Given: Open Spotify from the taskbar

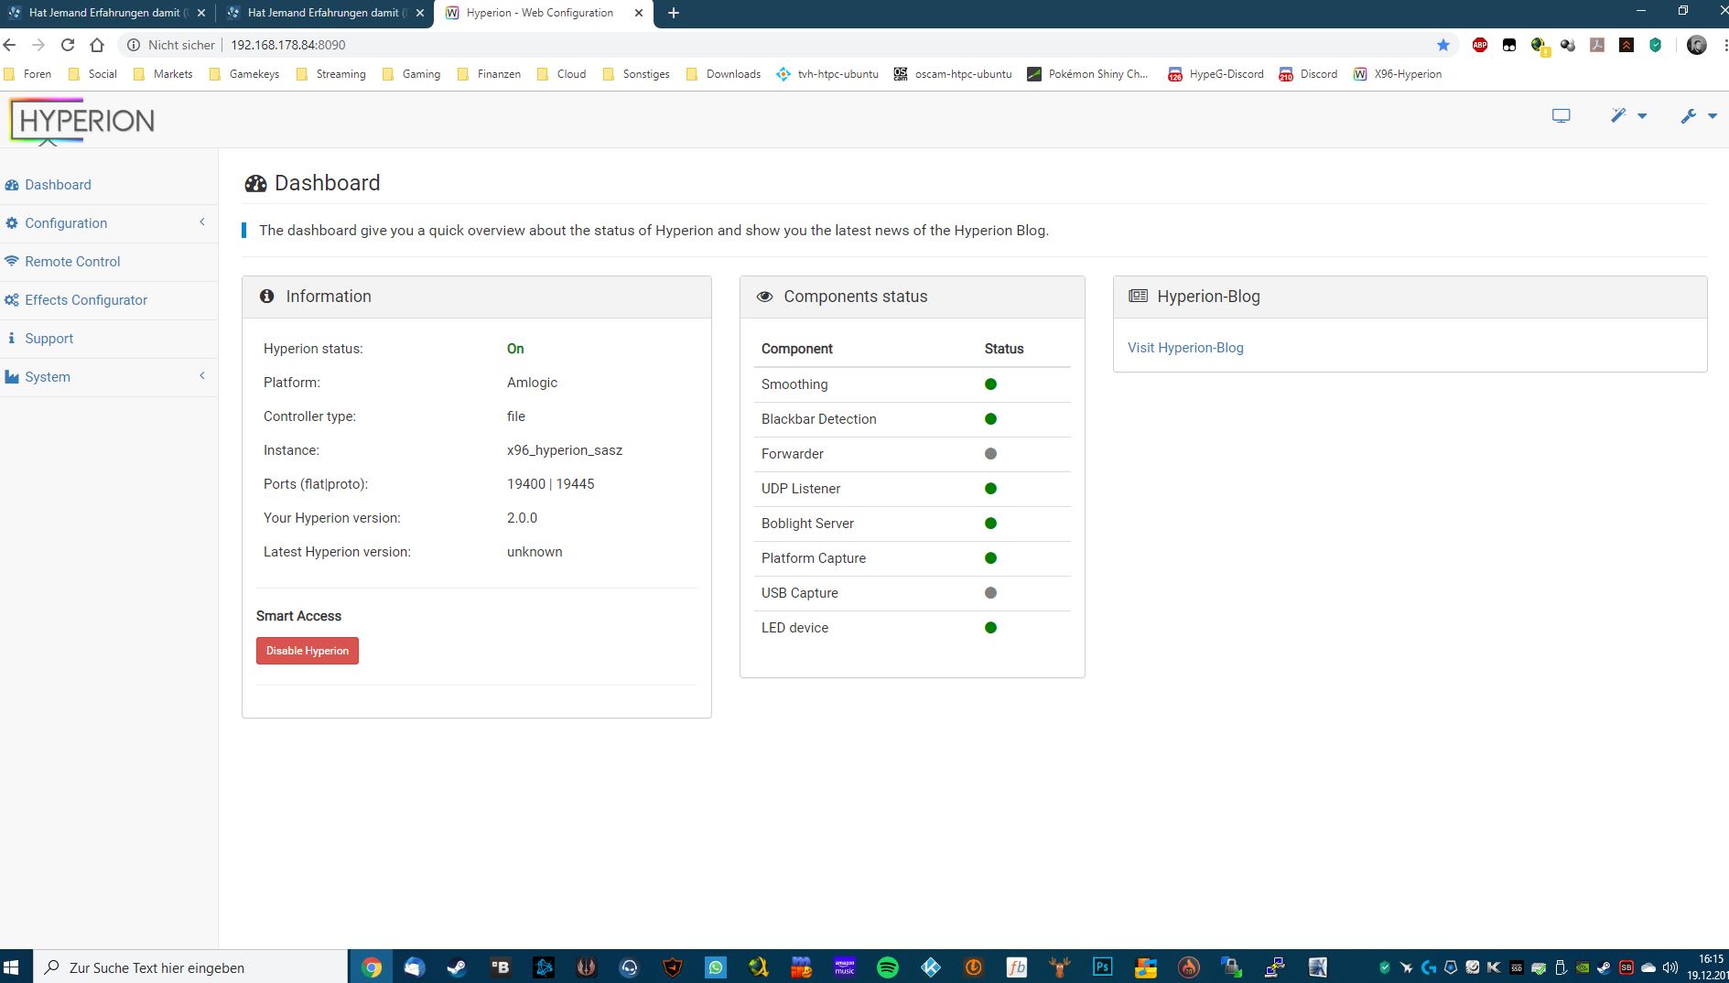Looking at the screenshot, I should click(888, 967).
